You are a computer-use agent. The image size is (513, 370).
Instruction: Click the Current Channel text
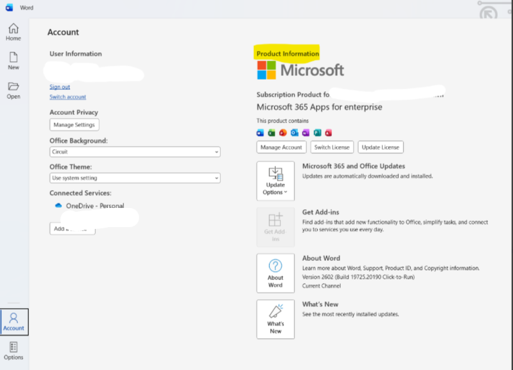click(322, 286)
